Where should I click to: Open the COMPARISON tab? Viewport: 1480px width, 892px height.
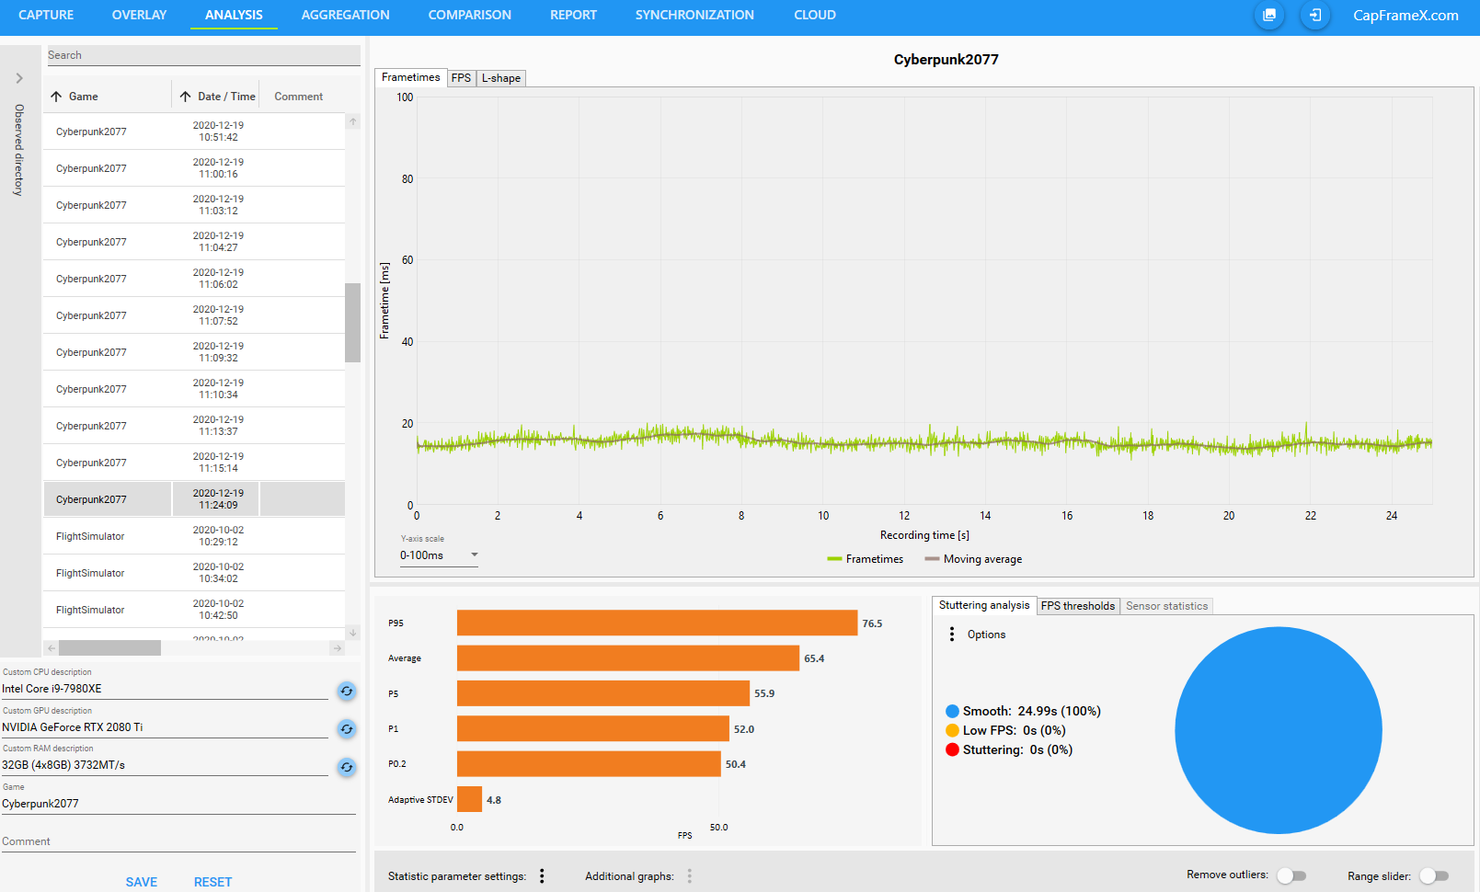(469, 15)
